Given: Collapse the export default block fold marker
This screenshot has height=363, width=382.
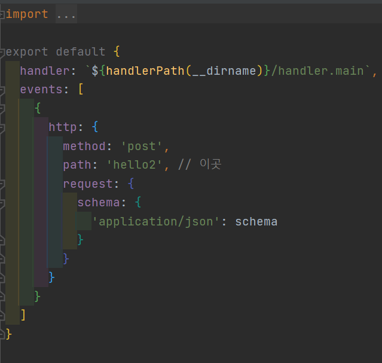Looking at the screenshot, I should 2,52.
